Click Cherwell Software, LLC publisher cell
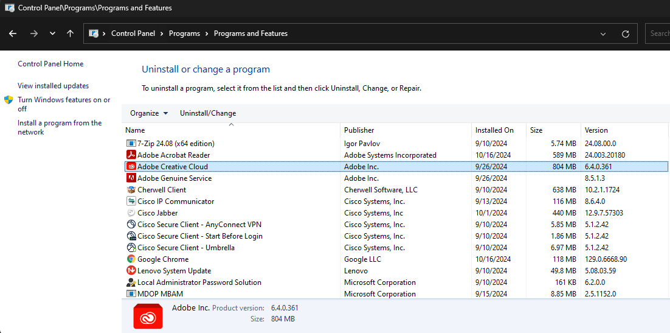Screen dimensions: 670x333 click(x=381, y=189)
